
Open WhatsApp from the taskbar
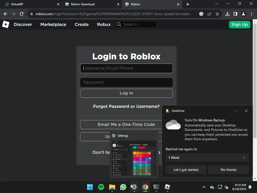pyautogui.click(x=123, y=187)
